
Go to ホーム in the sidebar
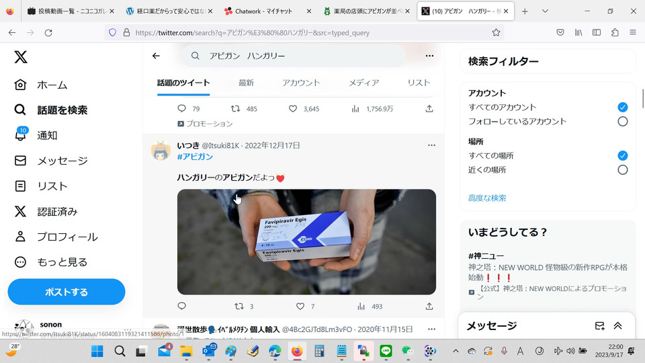coord(41,85)
